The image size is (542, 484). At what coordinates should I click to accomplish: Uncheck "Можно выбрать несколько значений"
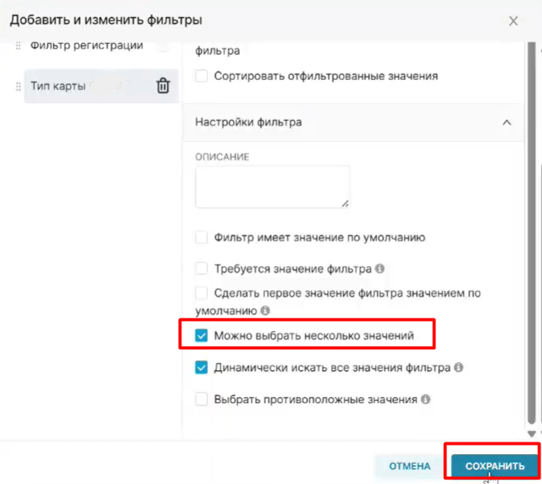click(202, 337)
